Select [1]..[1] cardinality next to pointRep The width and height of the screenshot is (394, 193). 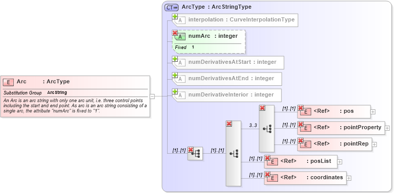click(x=289, y=141)
